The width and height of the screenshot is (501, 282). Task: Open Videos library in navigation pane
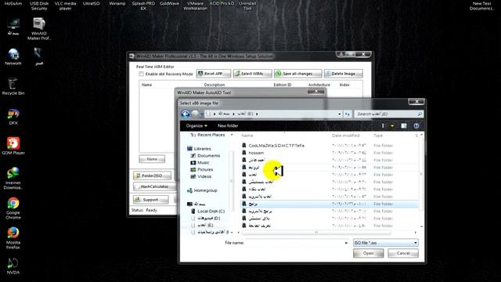click(x=201, y=176)
